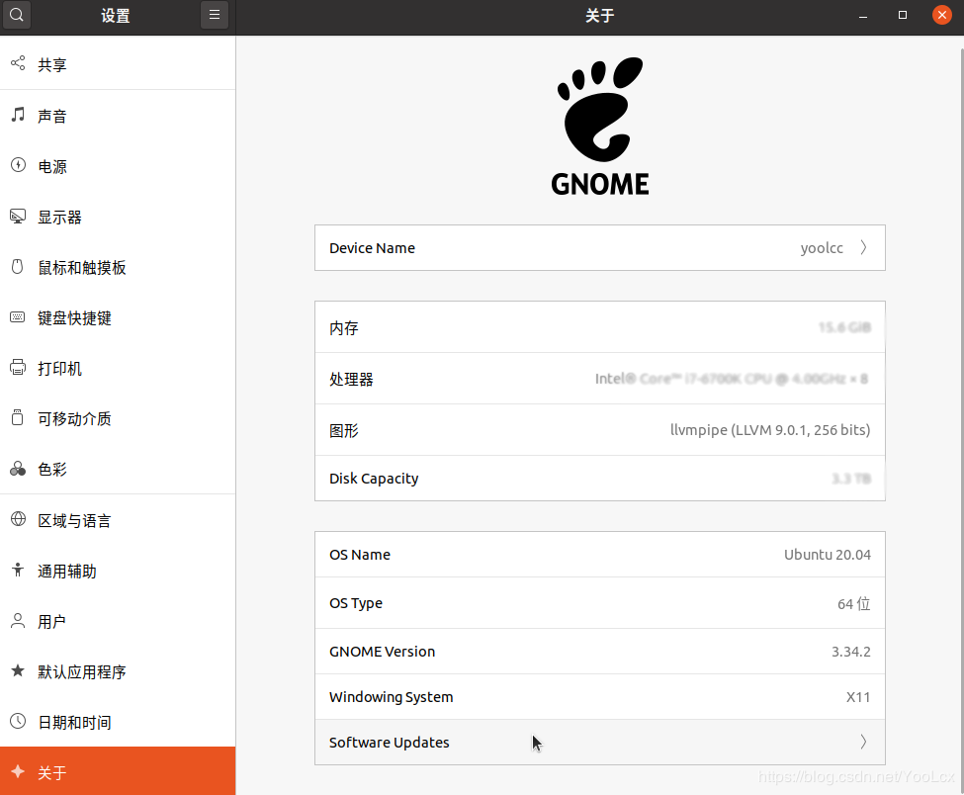
Task: Click the share icon beside 共享
Action: point(17,64)
